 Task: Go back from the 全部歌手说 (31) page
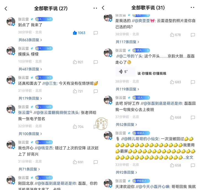pos(103,8)
